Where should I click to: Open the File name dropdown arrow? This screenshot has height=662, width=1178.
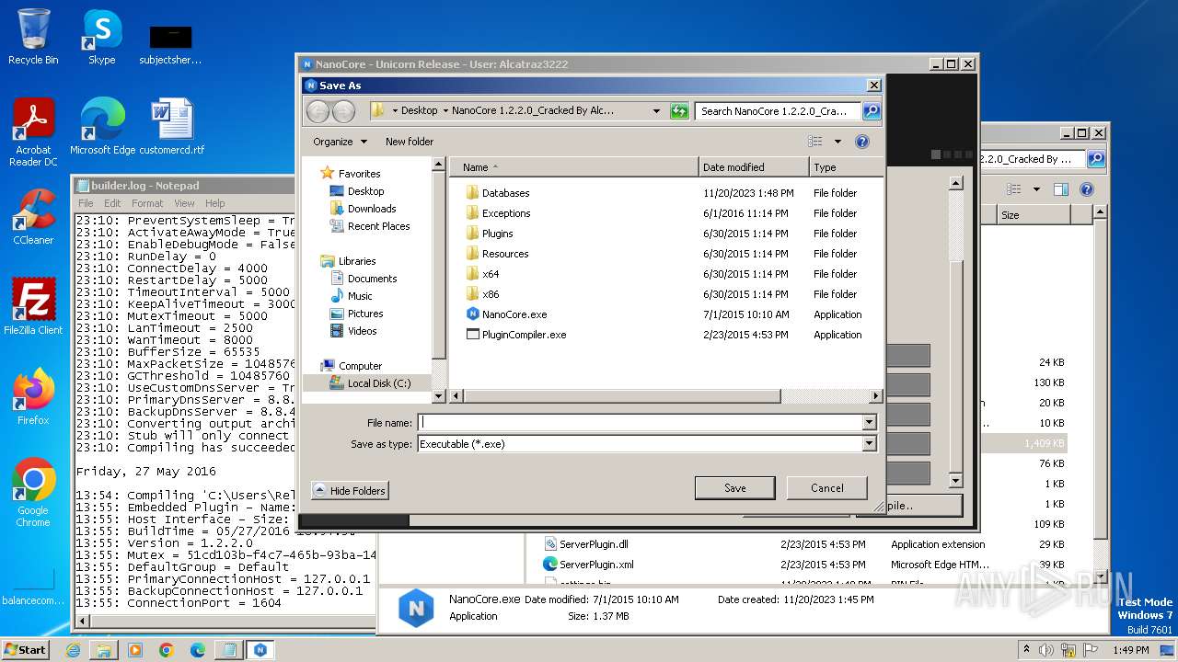coord(869,423)
